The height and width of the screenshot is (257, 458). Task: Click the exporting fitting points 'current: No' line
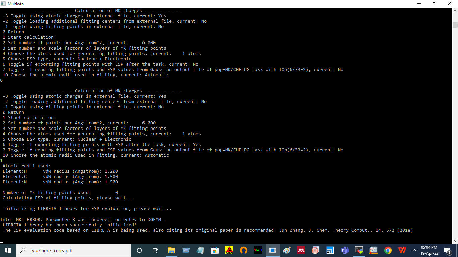pyautogui.click(x=101, y=64)
